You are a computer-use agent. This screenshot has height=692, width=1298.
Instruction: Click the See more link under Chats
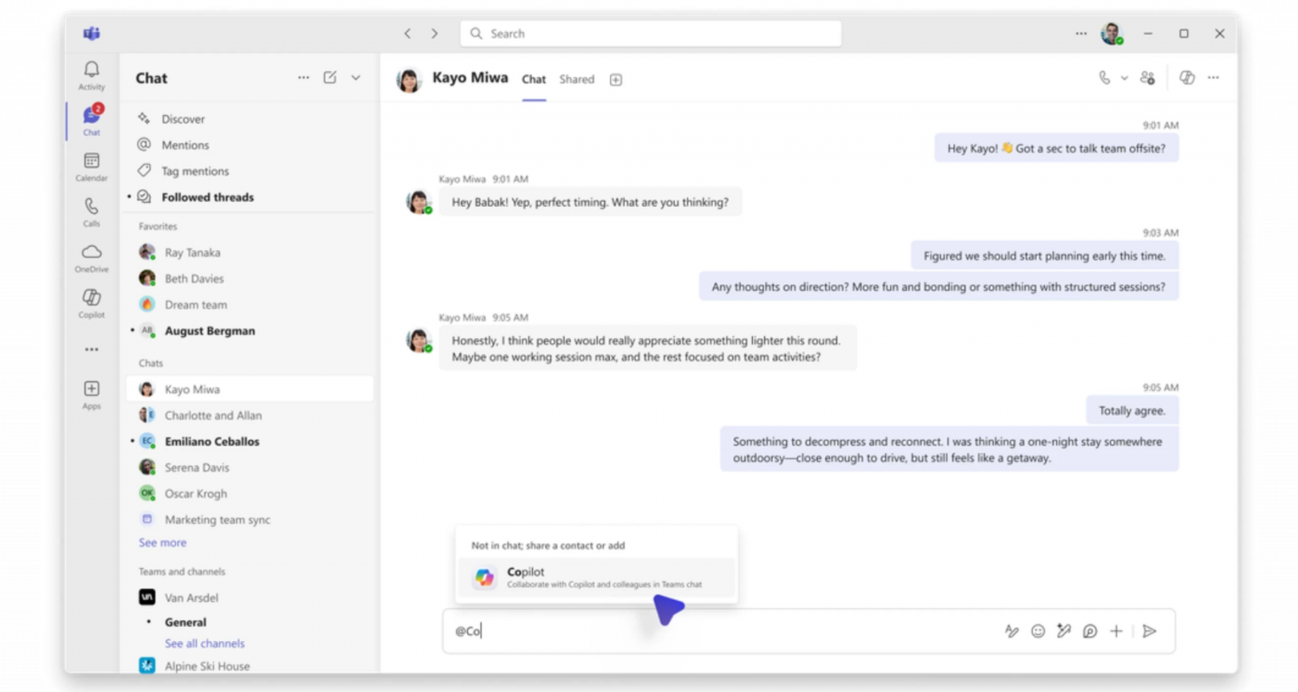click(x=162, y=543)
